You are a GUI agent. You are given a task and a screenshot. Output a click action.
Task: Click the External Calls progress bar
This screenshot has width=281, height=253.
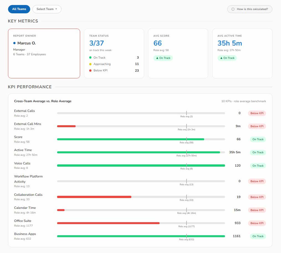(141, 113)
